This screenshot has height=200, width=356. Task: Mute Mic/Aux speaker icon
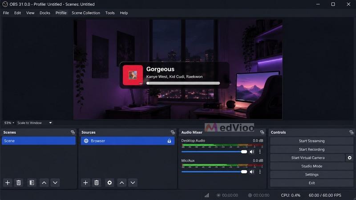[x=252, y=172]
